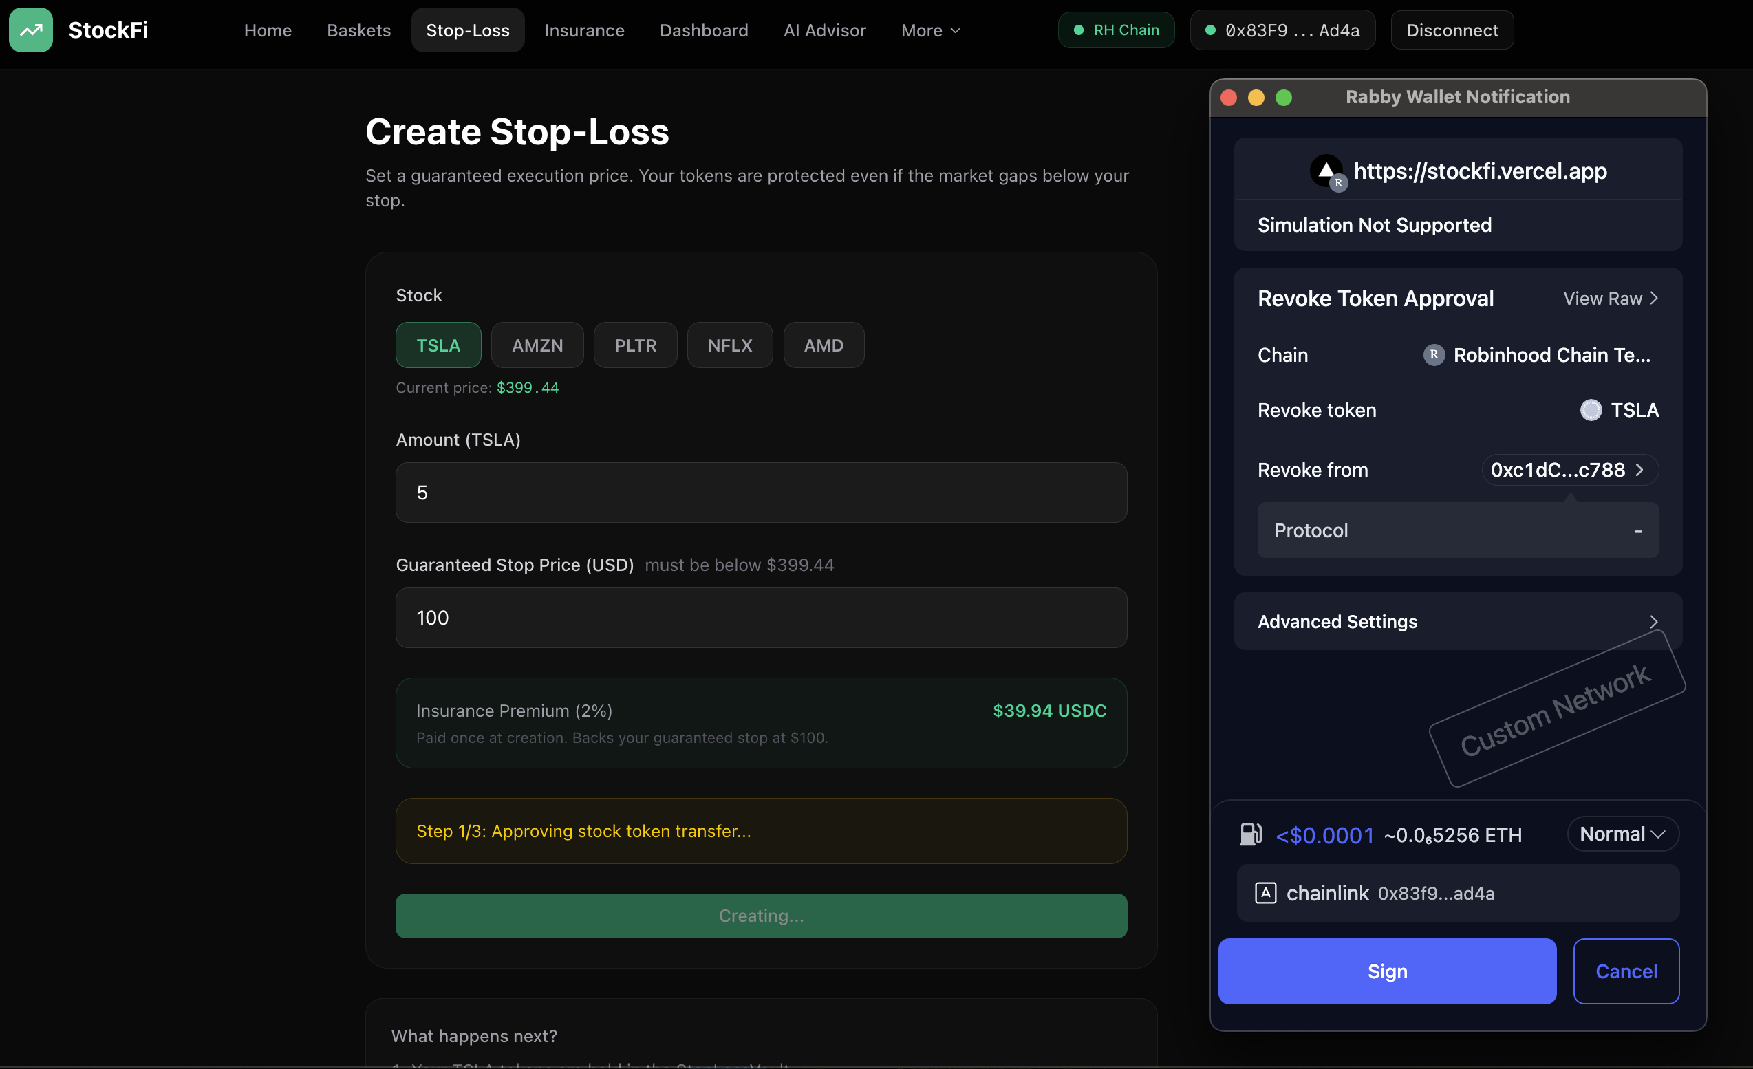The image size is (1753, 1069).
Task: Click the StockFi green logo icon
Action: click(30, 30)
